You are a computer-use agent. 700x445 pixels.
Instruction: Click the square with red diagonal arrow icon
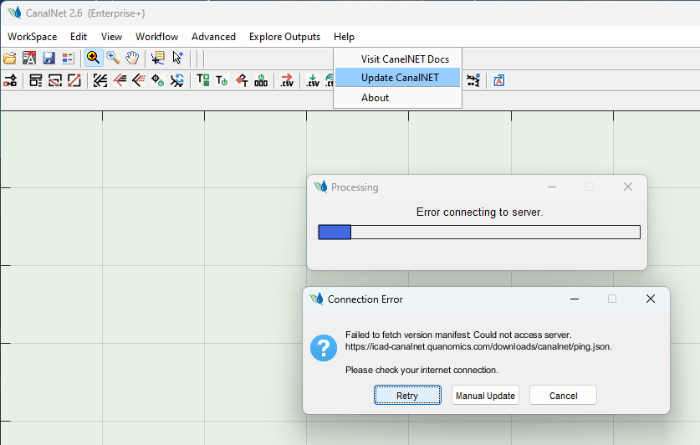74,81
